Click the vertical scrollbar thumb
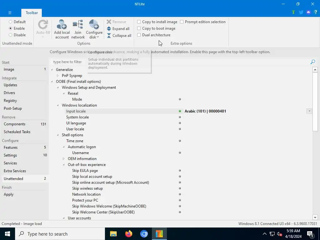320x240 pixels. pos(315,102)
